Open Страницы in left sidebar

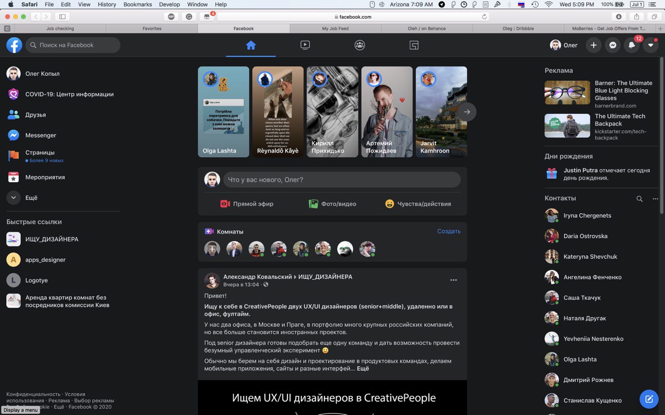(63, 156)
